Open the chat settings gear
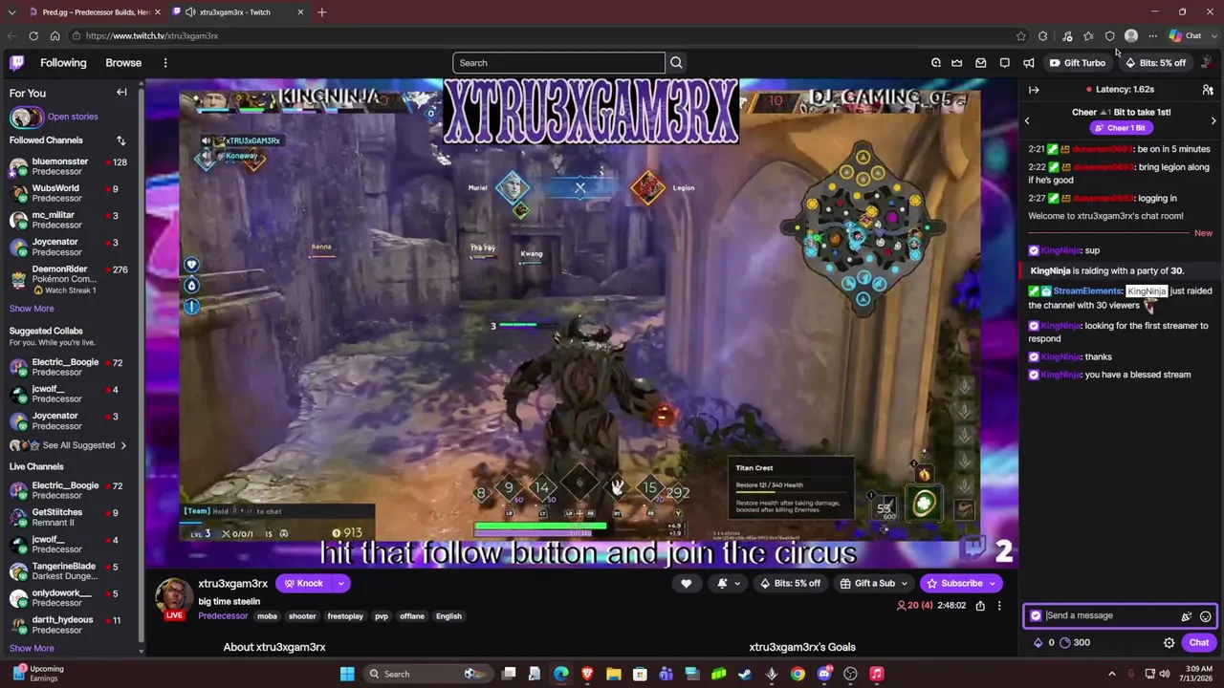The width and height of the screenshot is (1224, 688). click(x=1169, y=642)
